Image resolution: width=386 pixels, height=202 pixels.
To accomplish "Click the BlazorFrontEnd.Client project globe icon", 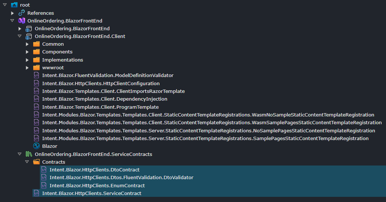I will (29, 36).
